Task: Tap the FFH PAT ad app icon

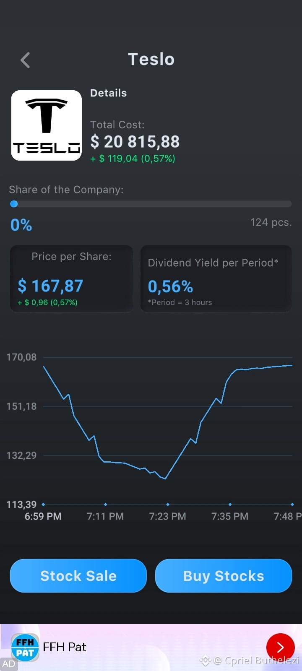Action: (25, 648)
